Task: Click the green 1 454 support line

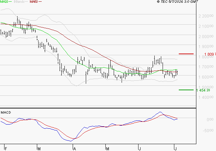Action: coord(186,90)
